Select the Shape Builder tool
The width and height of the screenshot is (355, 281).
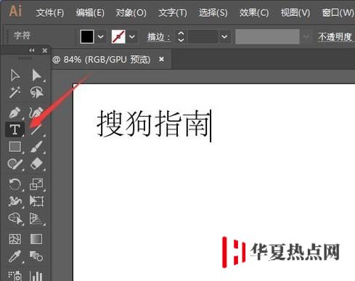click(x=15, y=219)
